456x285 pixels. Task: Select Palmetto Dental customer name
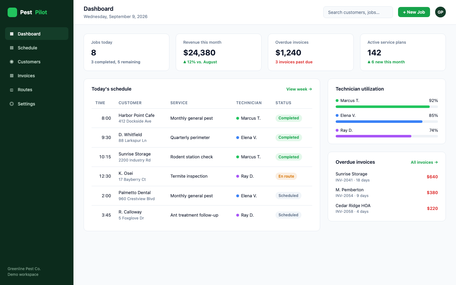[x=135, y=193]
